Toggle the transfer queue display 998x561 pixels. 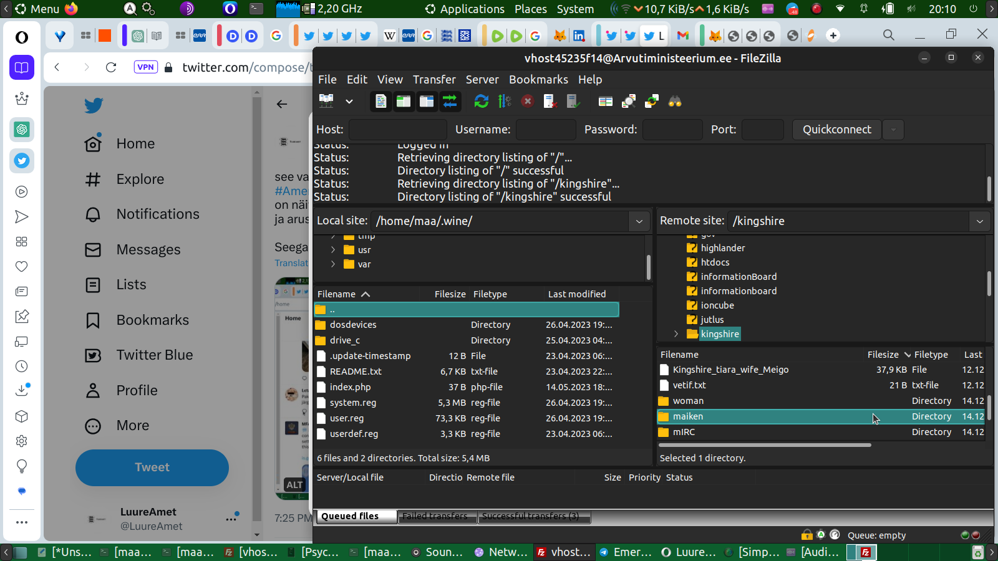point(450,101)
